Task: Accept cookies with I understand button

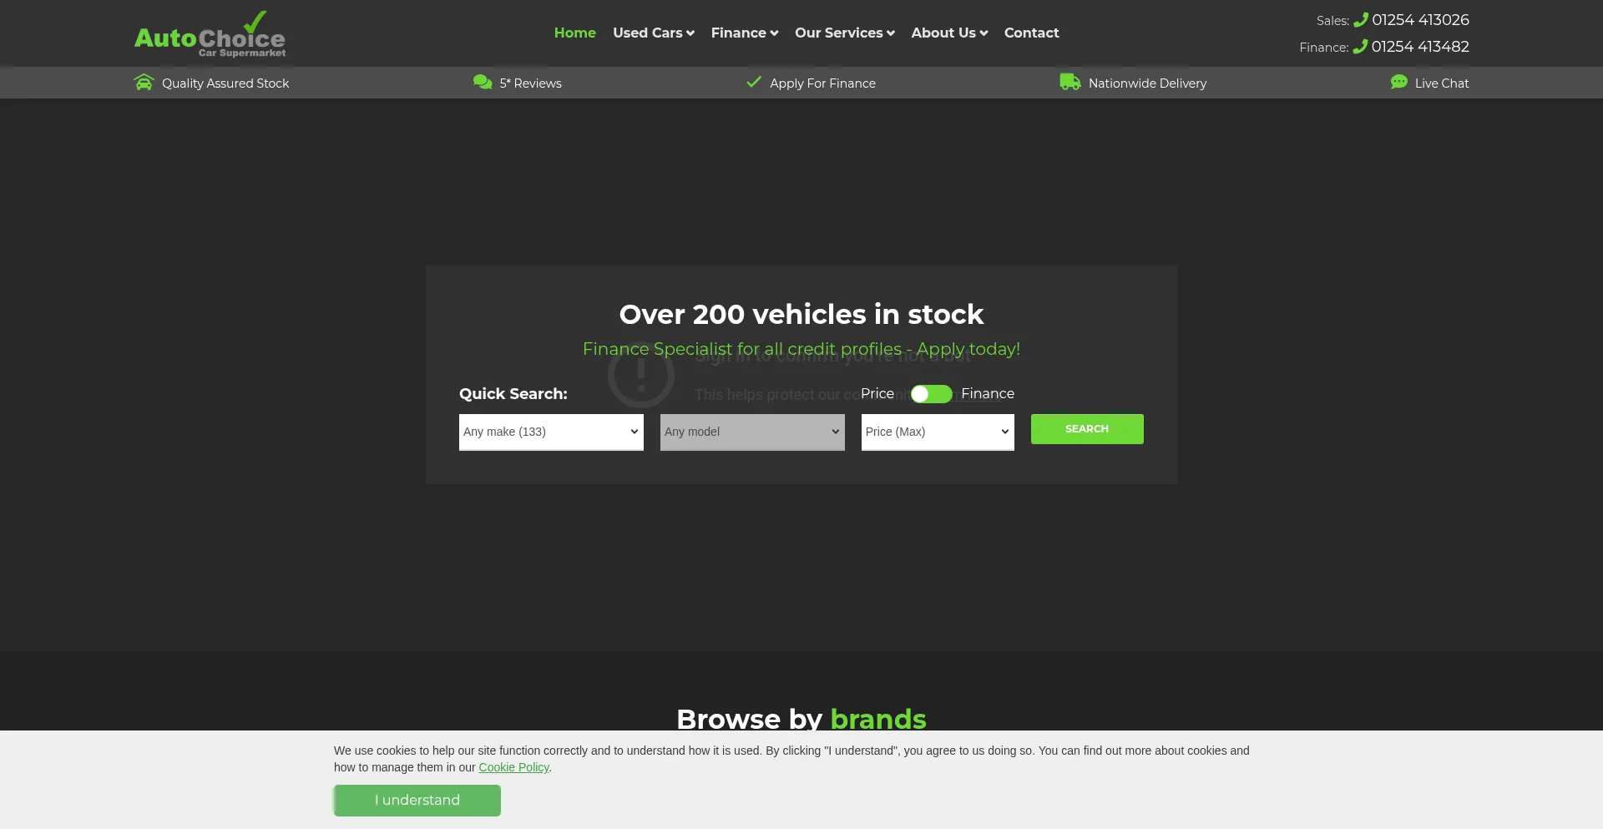Action: 417,801
